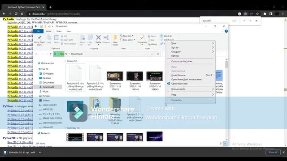
Task: Click the New folder ribbon icon
Action: pos(115,40)
